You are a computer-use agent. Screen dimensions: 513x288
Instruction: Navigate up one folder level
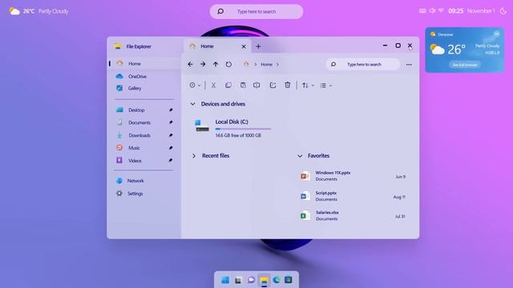(216, 64)
